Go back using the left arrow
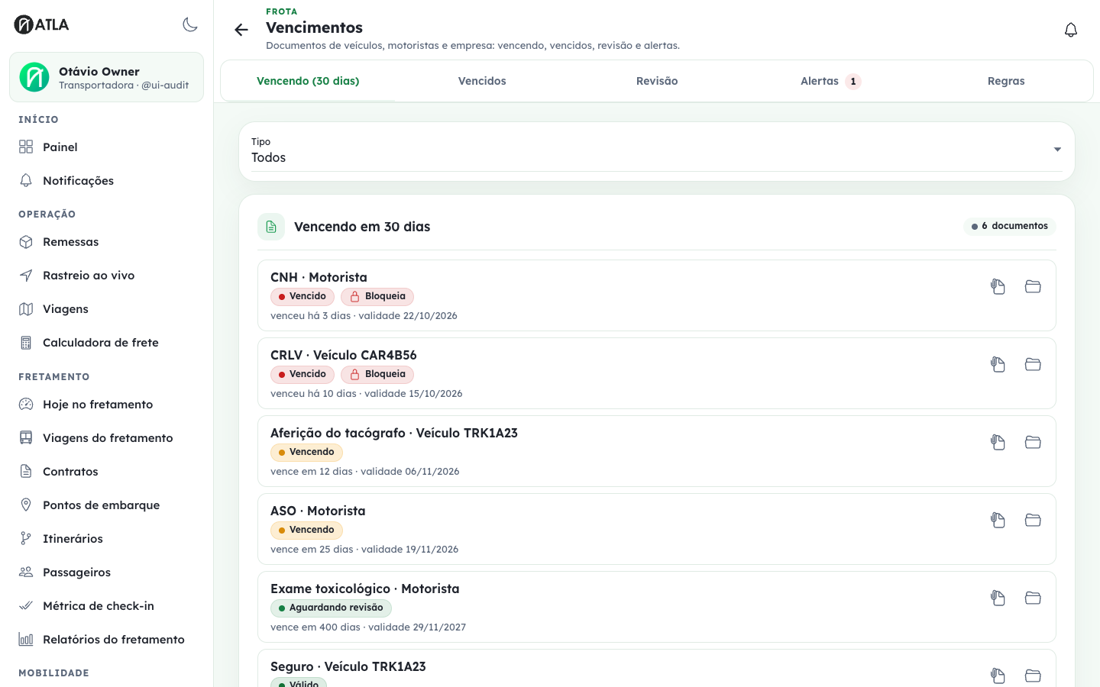The image size is (1100, 687). pyautogui.click(x=241, y=30)
